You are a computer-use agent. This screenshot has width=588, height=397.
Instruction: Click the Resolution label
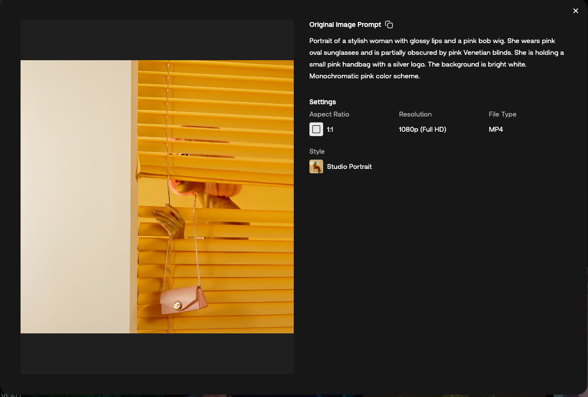click(415, 114)
